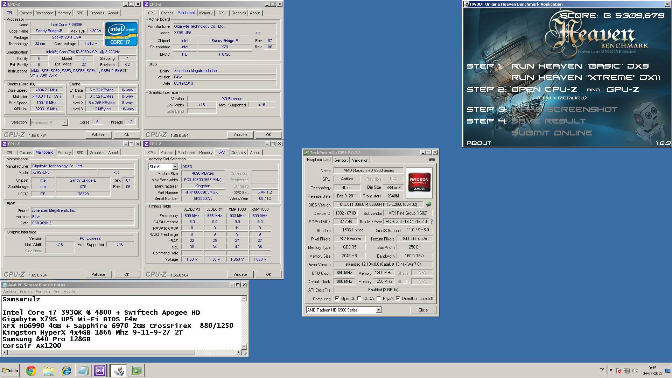
Task: Click the volume speaker tray icon
Action: coord(635,371)
